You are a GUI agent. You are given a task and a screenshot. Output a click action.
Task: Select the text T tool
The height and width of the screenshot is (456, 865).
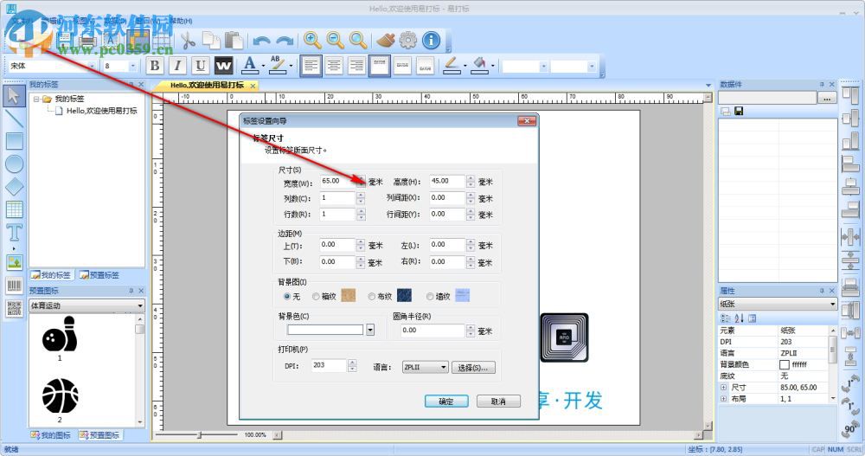click(x=14, y=233)
